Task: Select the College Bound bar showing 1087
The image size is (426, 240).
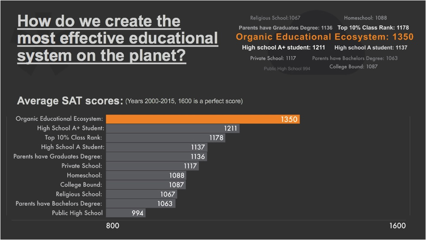Action: [146, 185]
